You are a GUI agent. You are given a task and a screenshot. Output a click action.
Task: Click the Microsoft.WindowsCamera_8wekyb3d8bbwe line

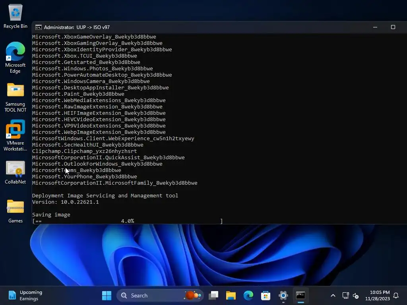click(x=91, y=81)
